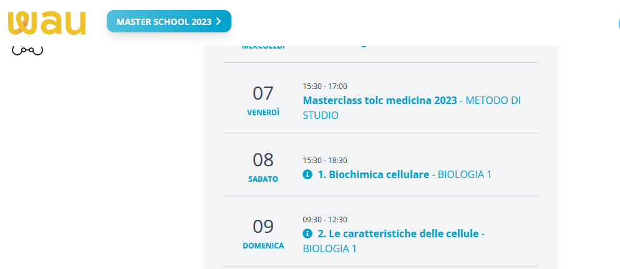Click the partially hidden Mercoledì day label
The image size is (620, 269).
pos(263,47)
